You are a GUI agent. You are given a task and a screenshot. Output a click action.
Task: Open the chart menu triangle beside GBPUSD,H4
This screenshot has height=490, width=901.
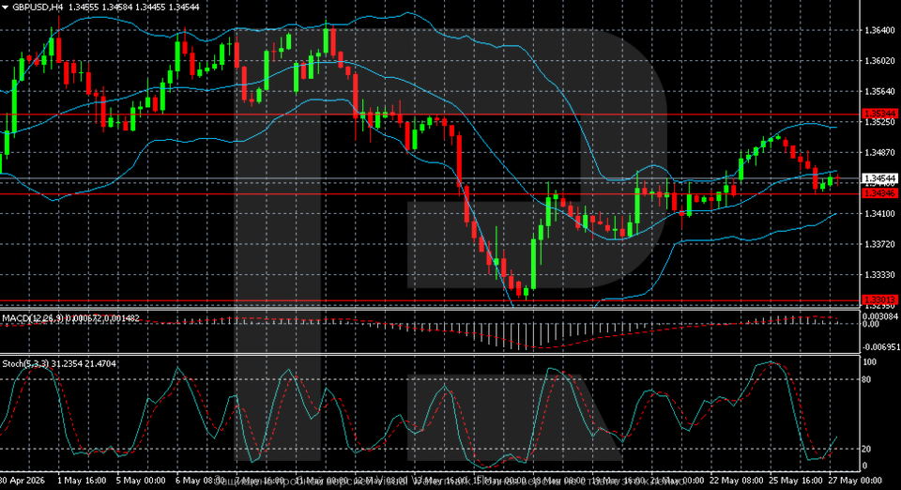coord(6,8)
